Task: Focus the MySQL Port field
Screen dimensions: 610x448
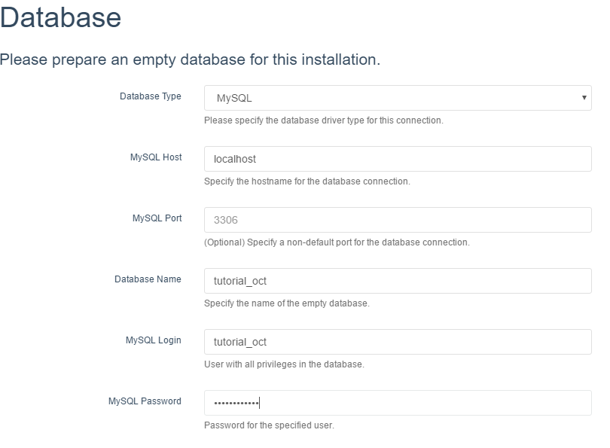Action: [x=395, y=218]
